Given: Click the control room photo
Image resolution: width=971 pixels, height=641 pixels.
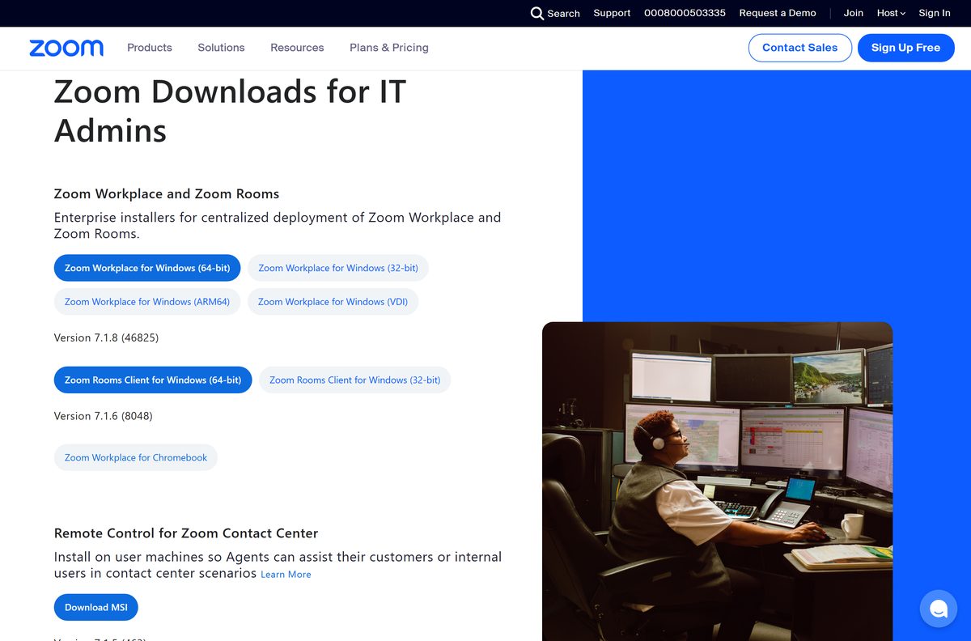Looking at the screenshot, I should [x=717, y=482].
